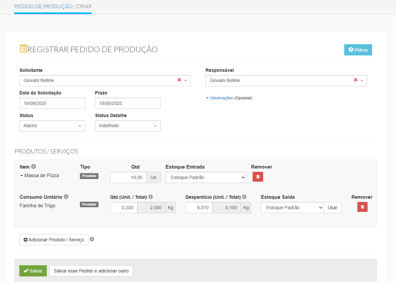
Task: Click the green Salvar button
Action: pos(33,271)
